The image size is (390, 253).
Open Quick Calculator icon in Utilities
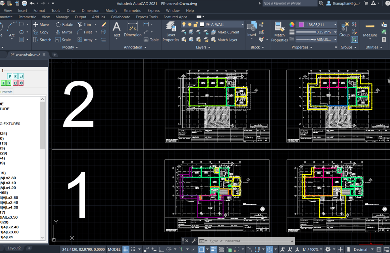(x=384, y=40)
